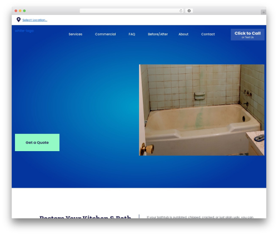Open the Commercial menu item

pyautogui.click(x=105, y=34)
